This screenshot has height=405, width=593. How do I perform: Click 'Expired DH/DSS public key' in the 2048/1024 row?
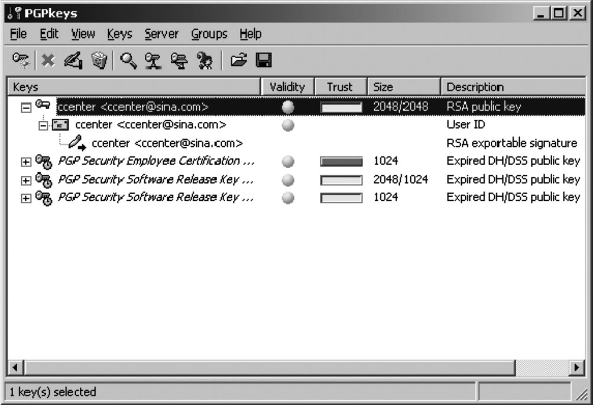coord(513,179)
